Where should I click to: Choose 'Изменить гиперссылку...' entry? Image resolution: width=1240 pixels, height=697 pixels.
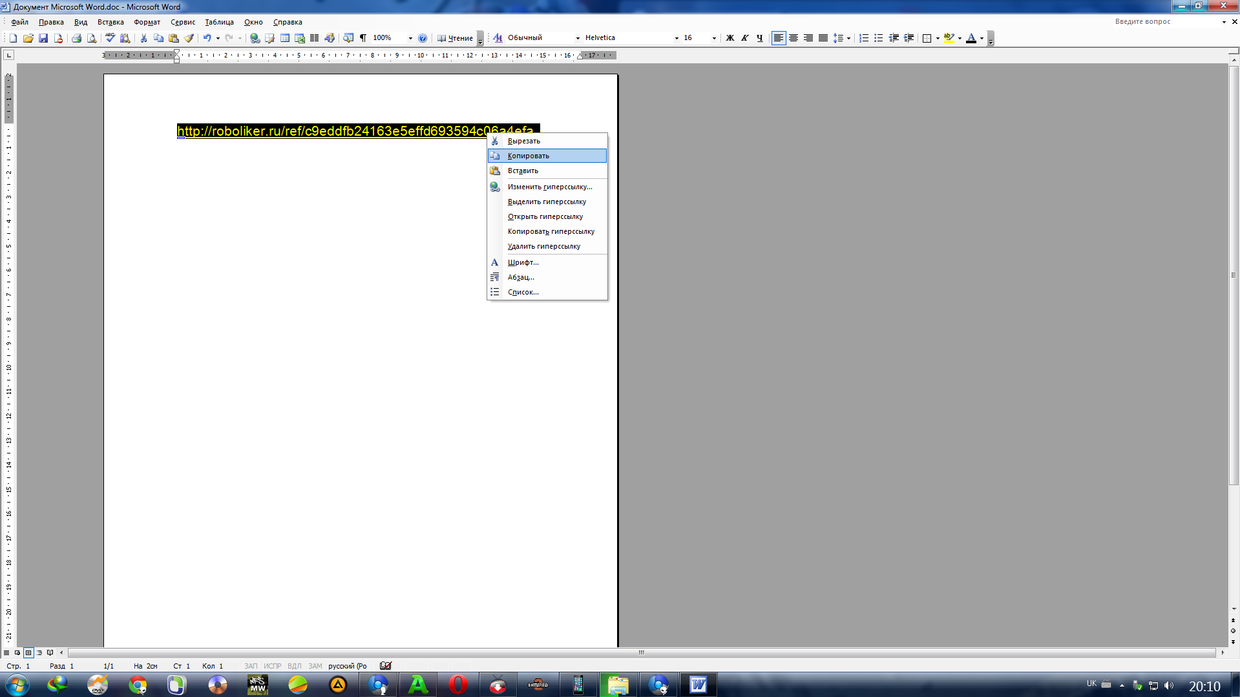point(547,187)
